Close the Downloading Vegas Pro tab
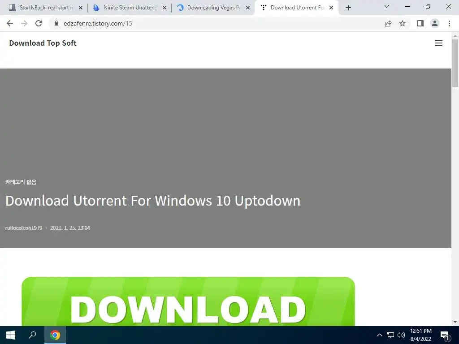Image resolution: width=459 pixels, height=344 pixels. pyautogui.click(x=248, y=8)
